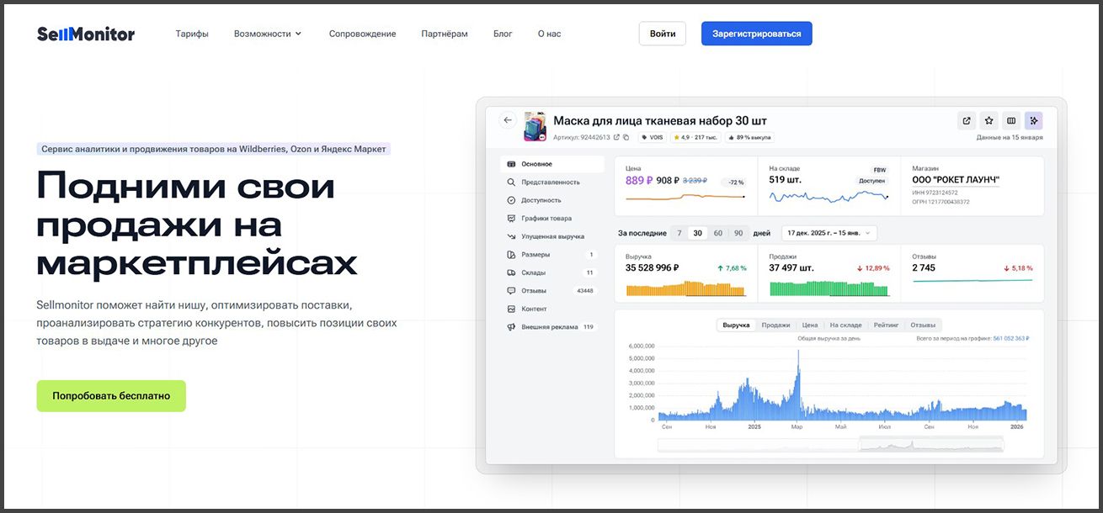Select the 60 days period
1103x513 pixels.
point(717,233)
